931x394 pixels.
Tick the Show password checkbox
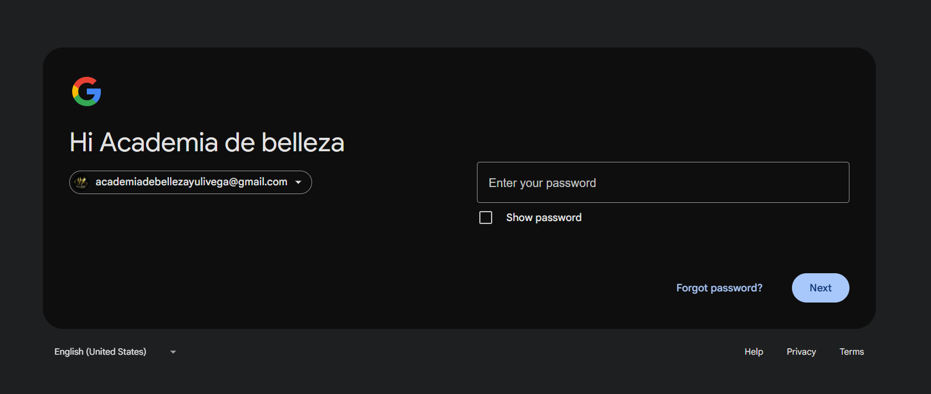click(x=486, y=218)
